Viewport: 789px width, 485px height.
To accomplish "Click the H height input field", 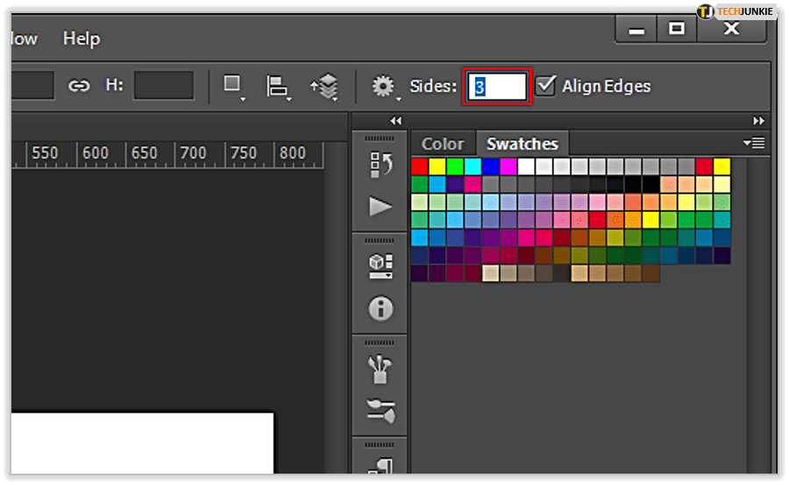I will tap(164, 86).
